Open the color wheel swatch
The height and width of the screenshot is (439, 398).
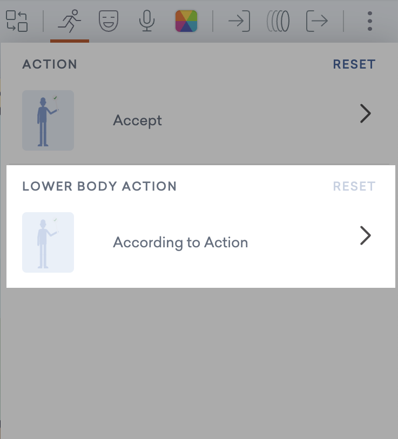(186, 21)
